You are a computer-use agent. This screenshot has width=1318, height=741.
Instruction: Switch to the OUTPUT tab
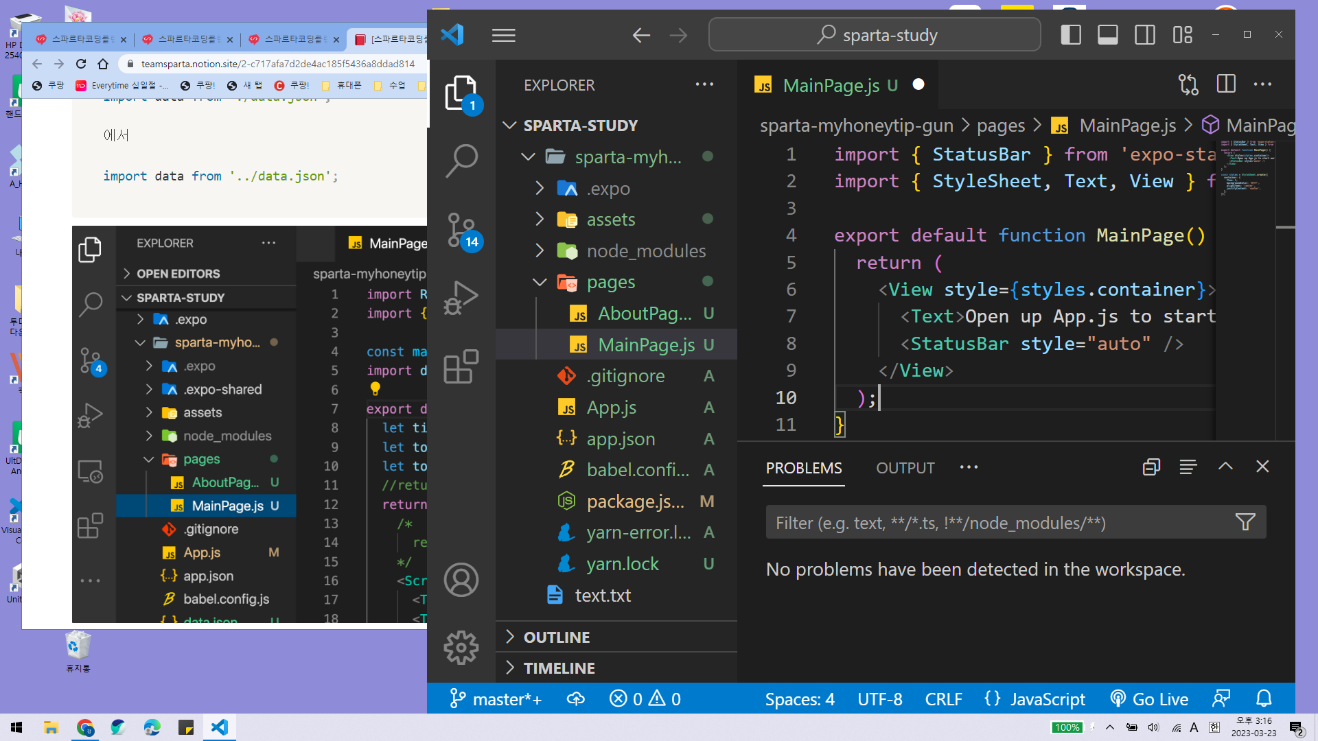905,468
